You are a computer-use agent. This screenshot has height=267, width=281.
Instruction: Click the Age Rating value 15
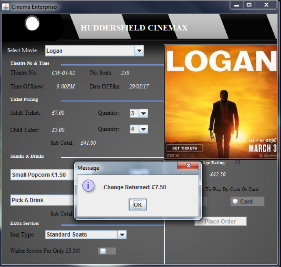coord(238,162)
